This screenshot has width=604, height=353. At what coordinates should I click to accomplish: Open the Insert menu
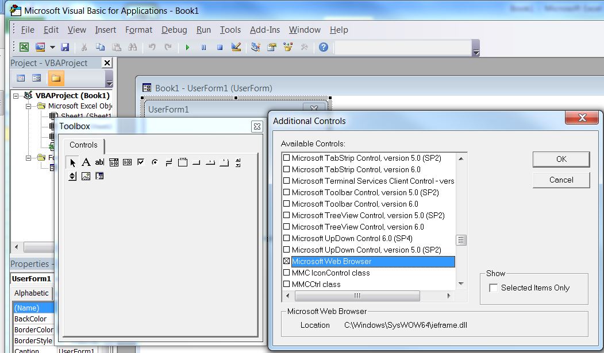(x=106, y=30)
